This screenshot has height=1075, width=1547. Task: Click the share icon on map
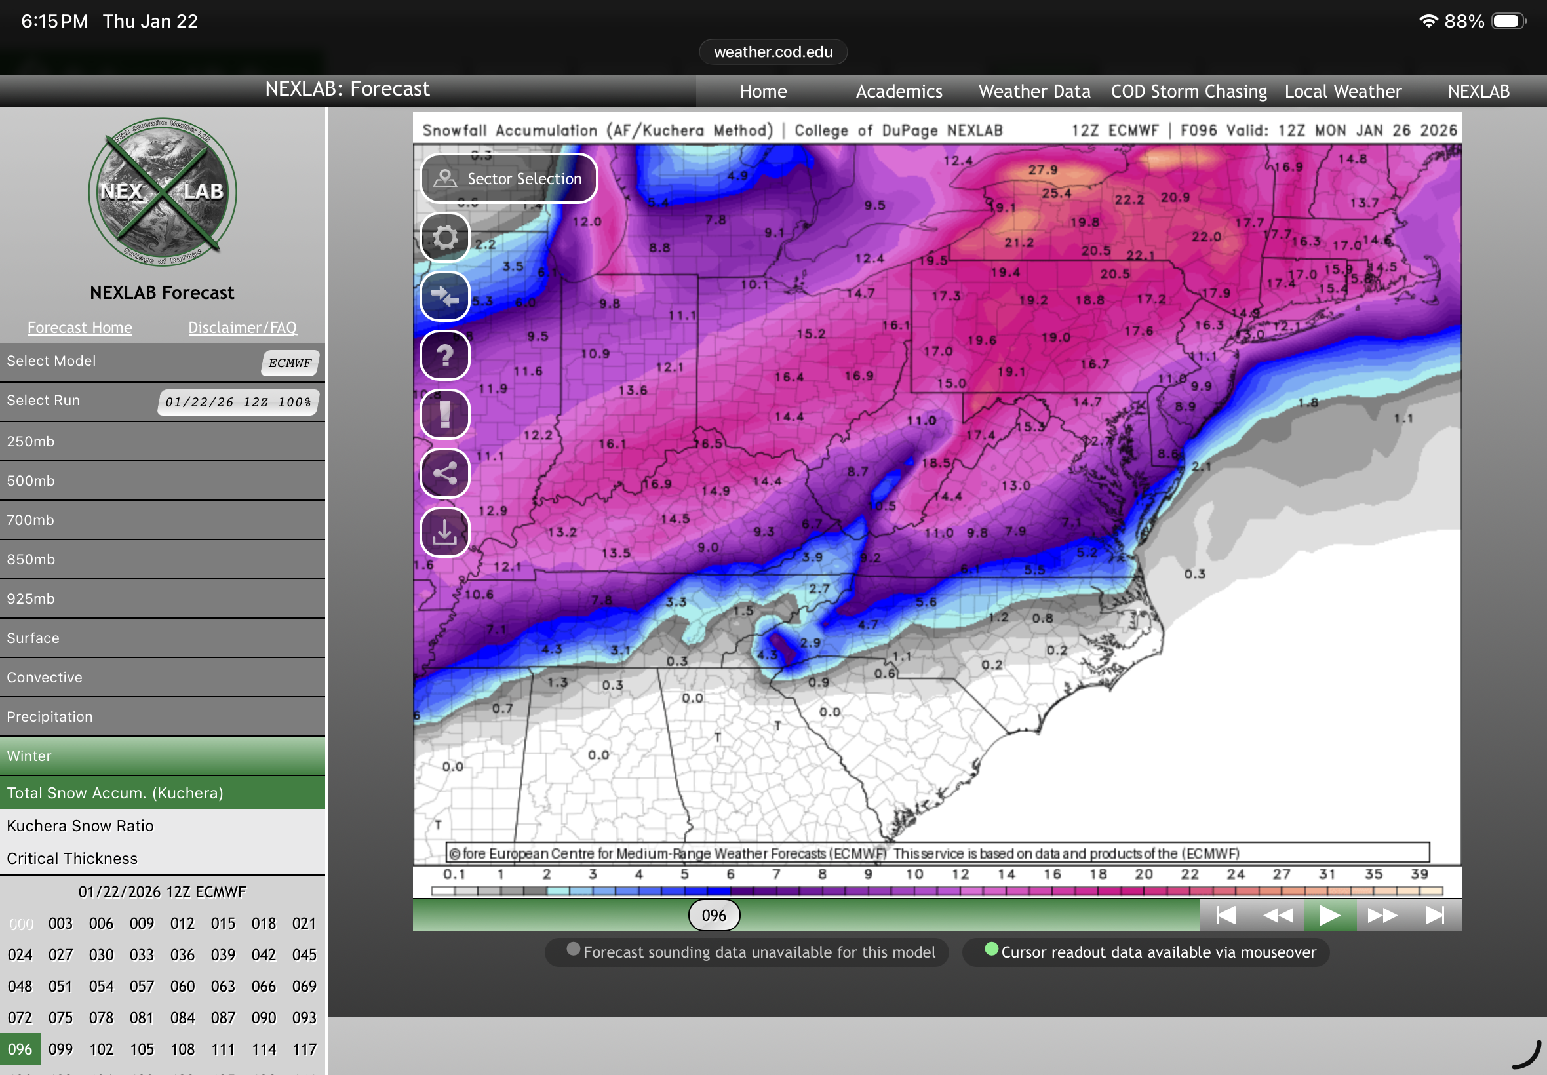coord(444,473)
